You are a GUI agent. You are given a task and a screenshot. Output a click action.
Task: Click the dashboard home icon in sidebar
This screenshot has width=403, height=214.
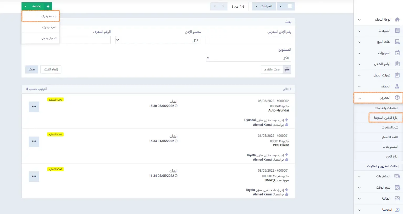click(397, 20)
